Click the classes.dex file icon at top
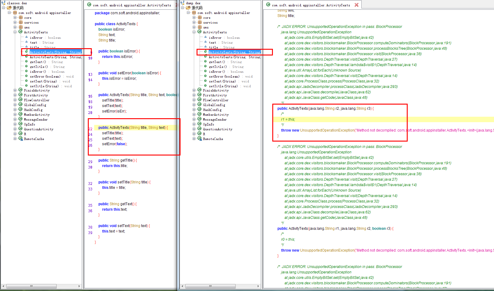This screenshot has width=494, height=291. click(3, 3)
